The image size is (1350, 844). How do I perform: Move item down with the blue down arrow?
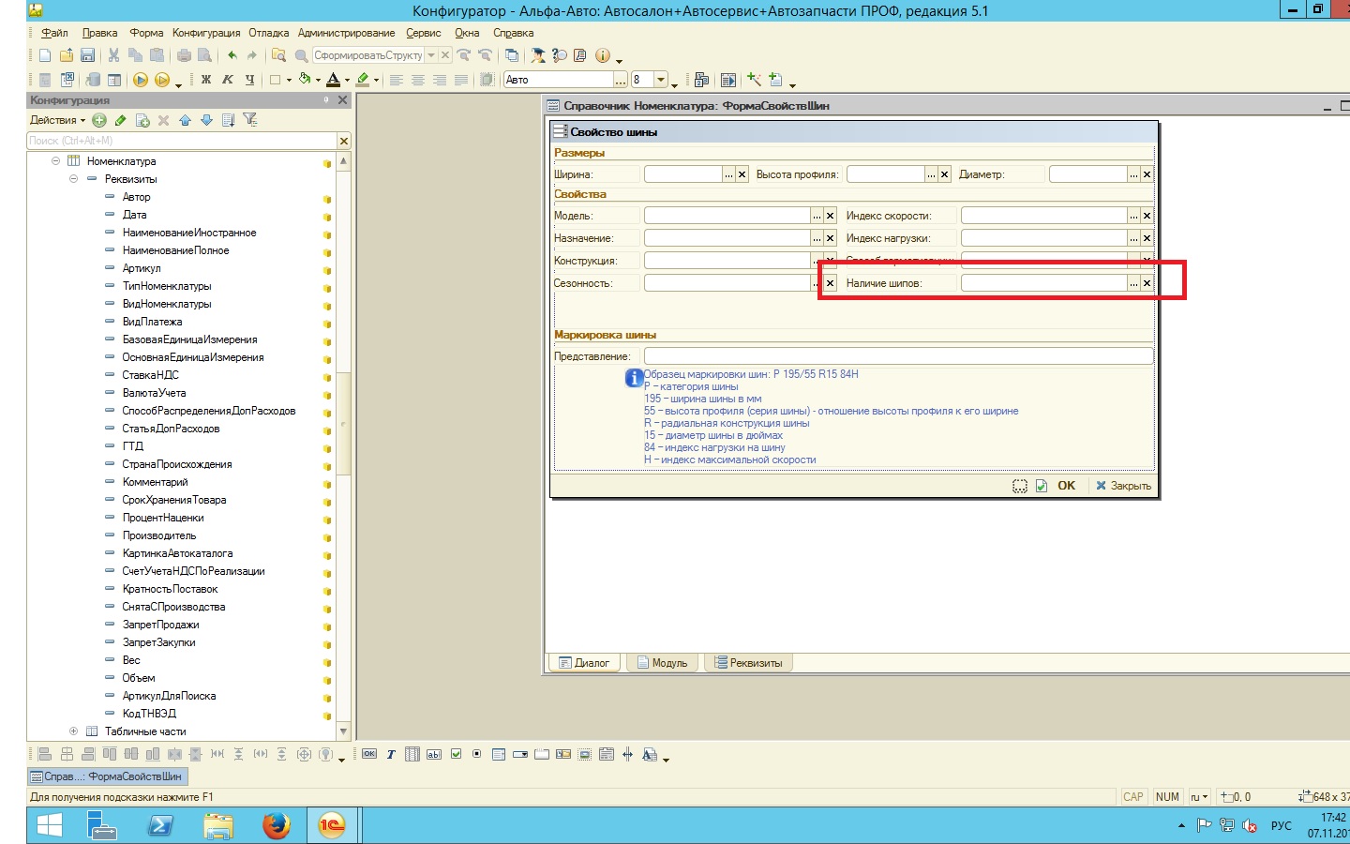tap(206, 120)
